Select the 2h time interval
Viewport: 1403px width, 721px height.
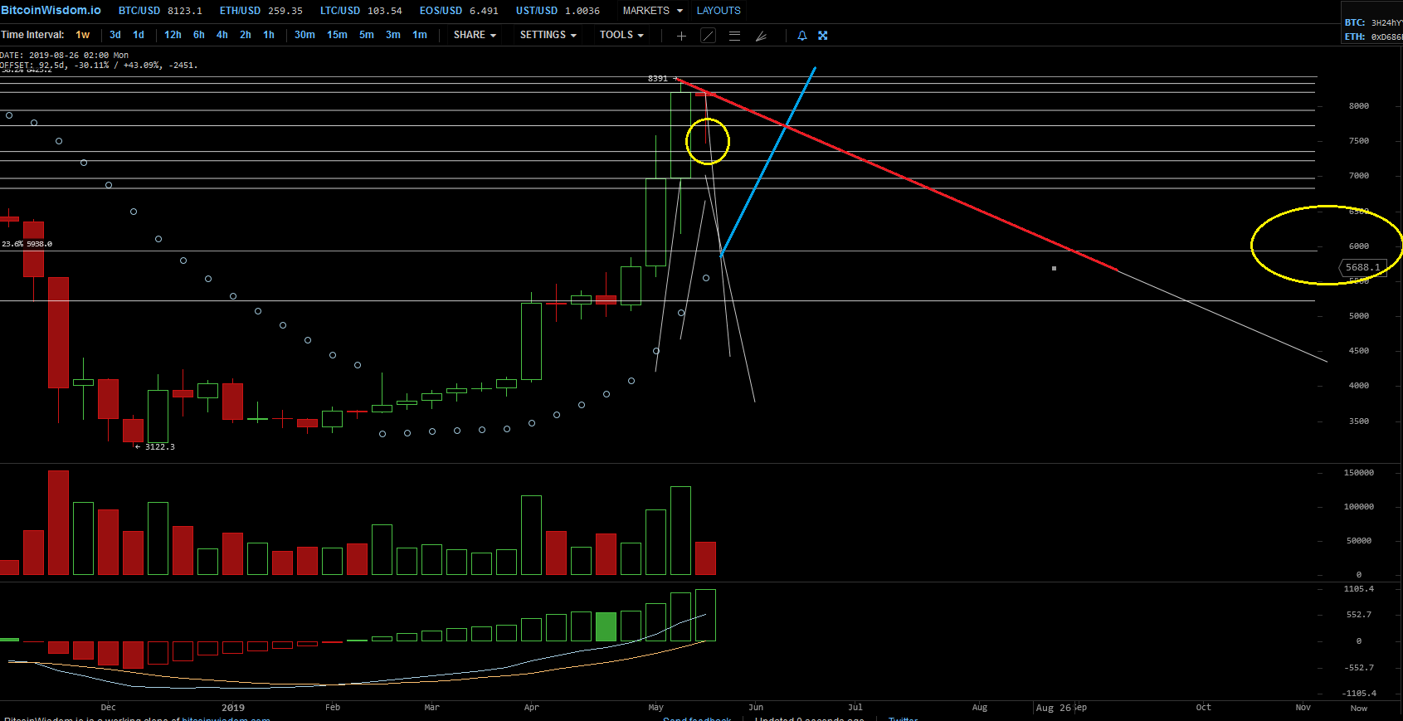pos(246,35)
